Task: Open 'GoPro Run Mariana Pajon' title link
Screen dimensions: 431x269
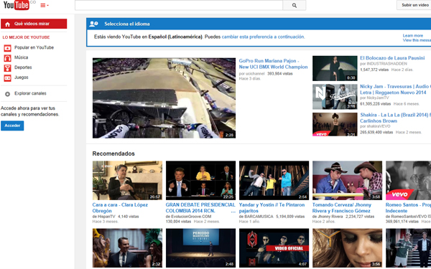Action: coord(273,64)
